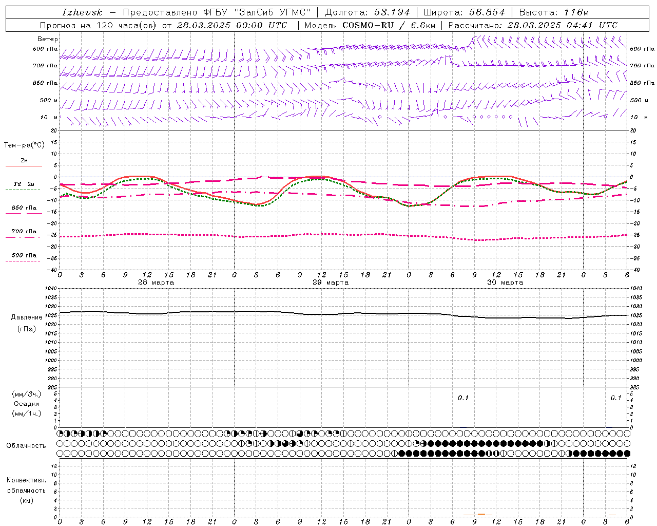Click the 28 марта date label
Viewport: 657px width, 526px height.
coord(156,283)
